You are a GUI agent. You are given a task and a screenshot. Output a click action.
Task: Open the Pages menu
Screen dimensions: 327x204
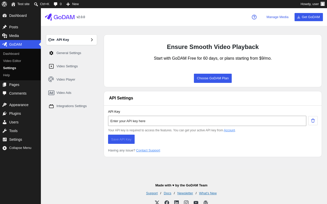click(20, 85)
